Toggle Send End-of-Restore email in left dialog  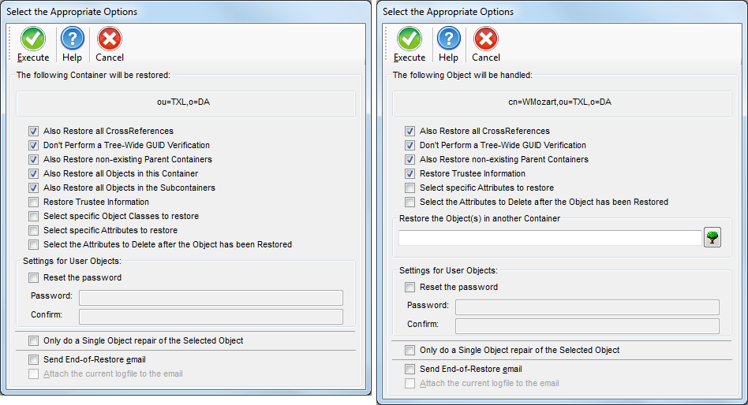[33, 360]
